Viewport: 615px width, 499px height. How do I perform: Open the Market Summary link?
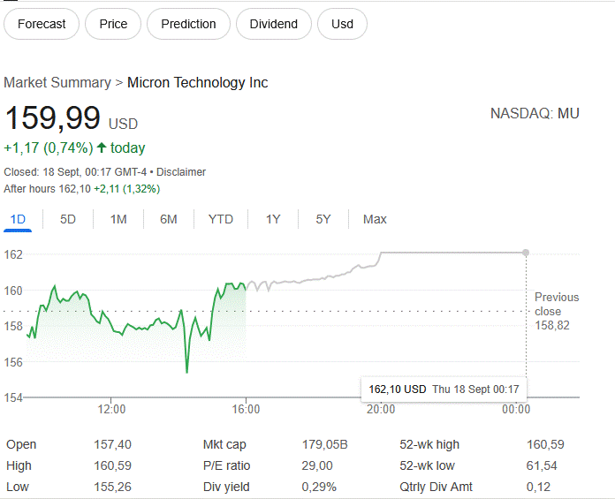coord(57,83)
